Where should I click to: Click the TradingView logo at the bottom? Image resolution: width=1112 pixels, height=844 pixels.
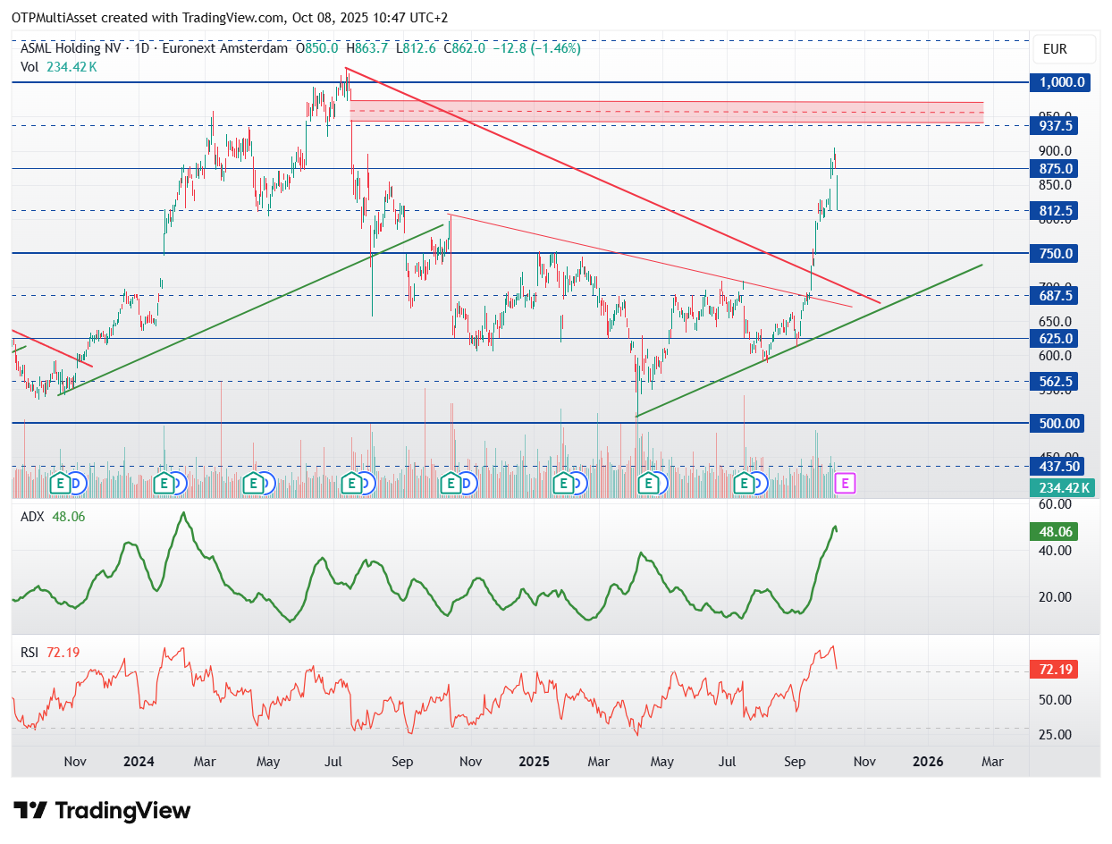click(x=104, y=811)
